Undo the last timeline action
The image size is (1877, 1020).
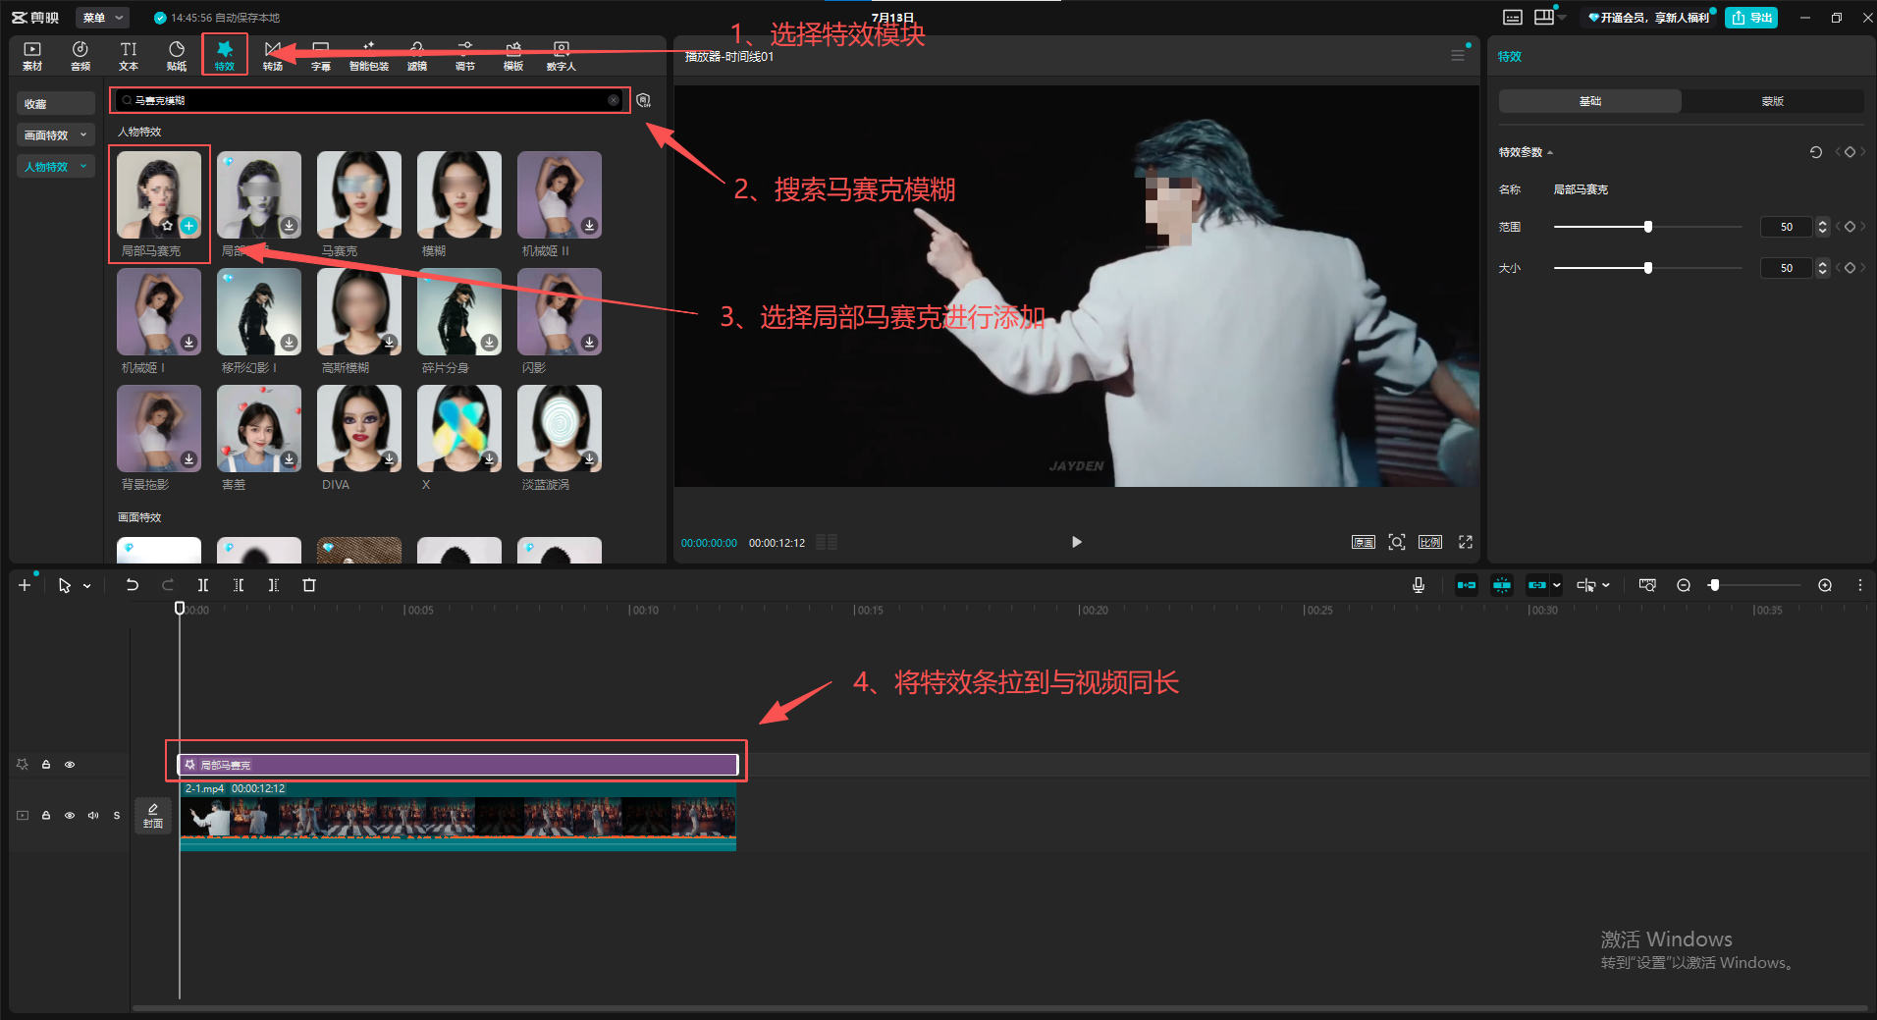click(132, 585)
